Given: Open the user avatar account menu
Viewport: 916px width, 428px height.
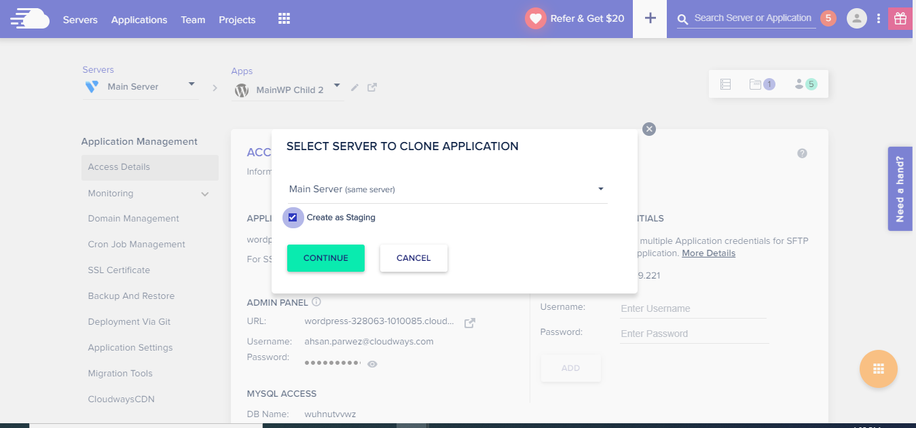Looking at the screenshot, I should [857, 18].
